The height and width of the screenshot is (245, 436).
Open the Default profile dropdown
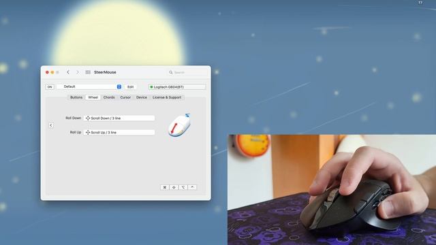tap(89, 86)
